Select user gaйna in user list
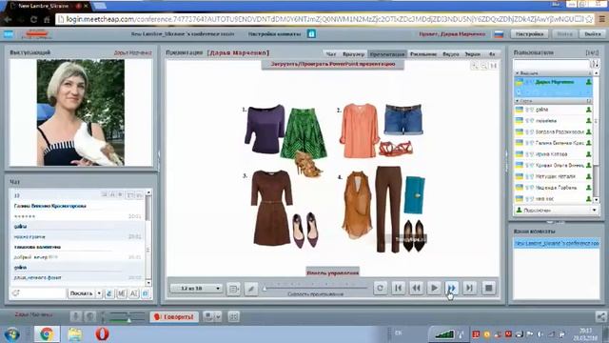This screenshot has width=609, height=343. click(x=553, y=110)
